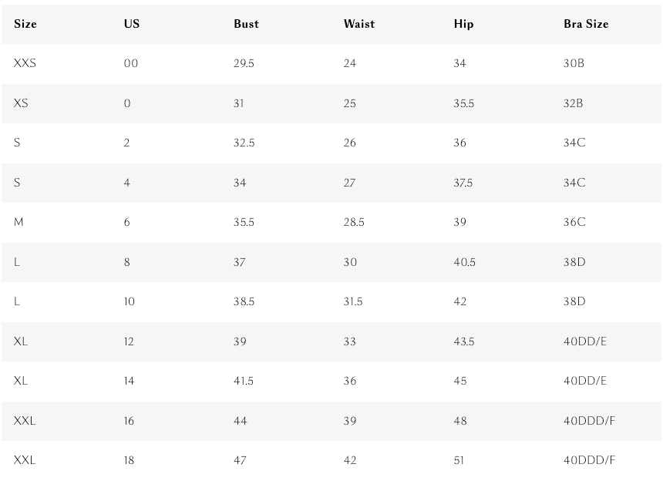Select US size 00 cell
663x481 pixels.
[x=131, y=63]
